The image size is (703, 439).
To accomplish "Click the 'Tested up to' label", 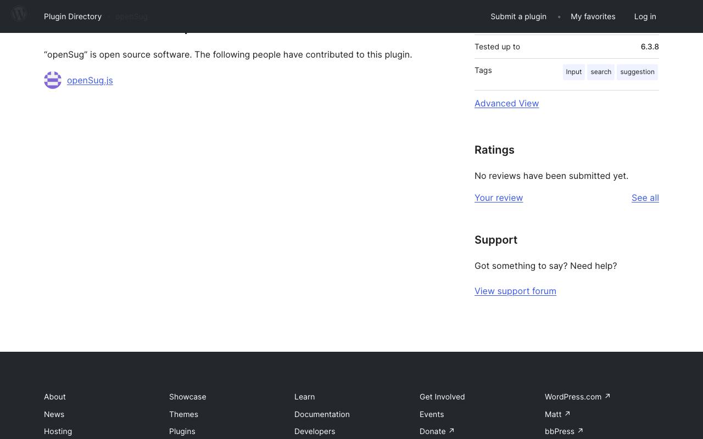I will click(x=497, y=47).
